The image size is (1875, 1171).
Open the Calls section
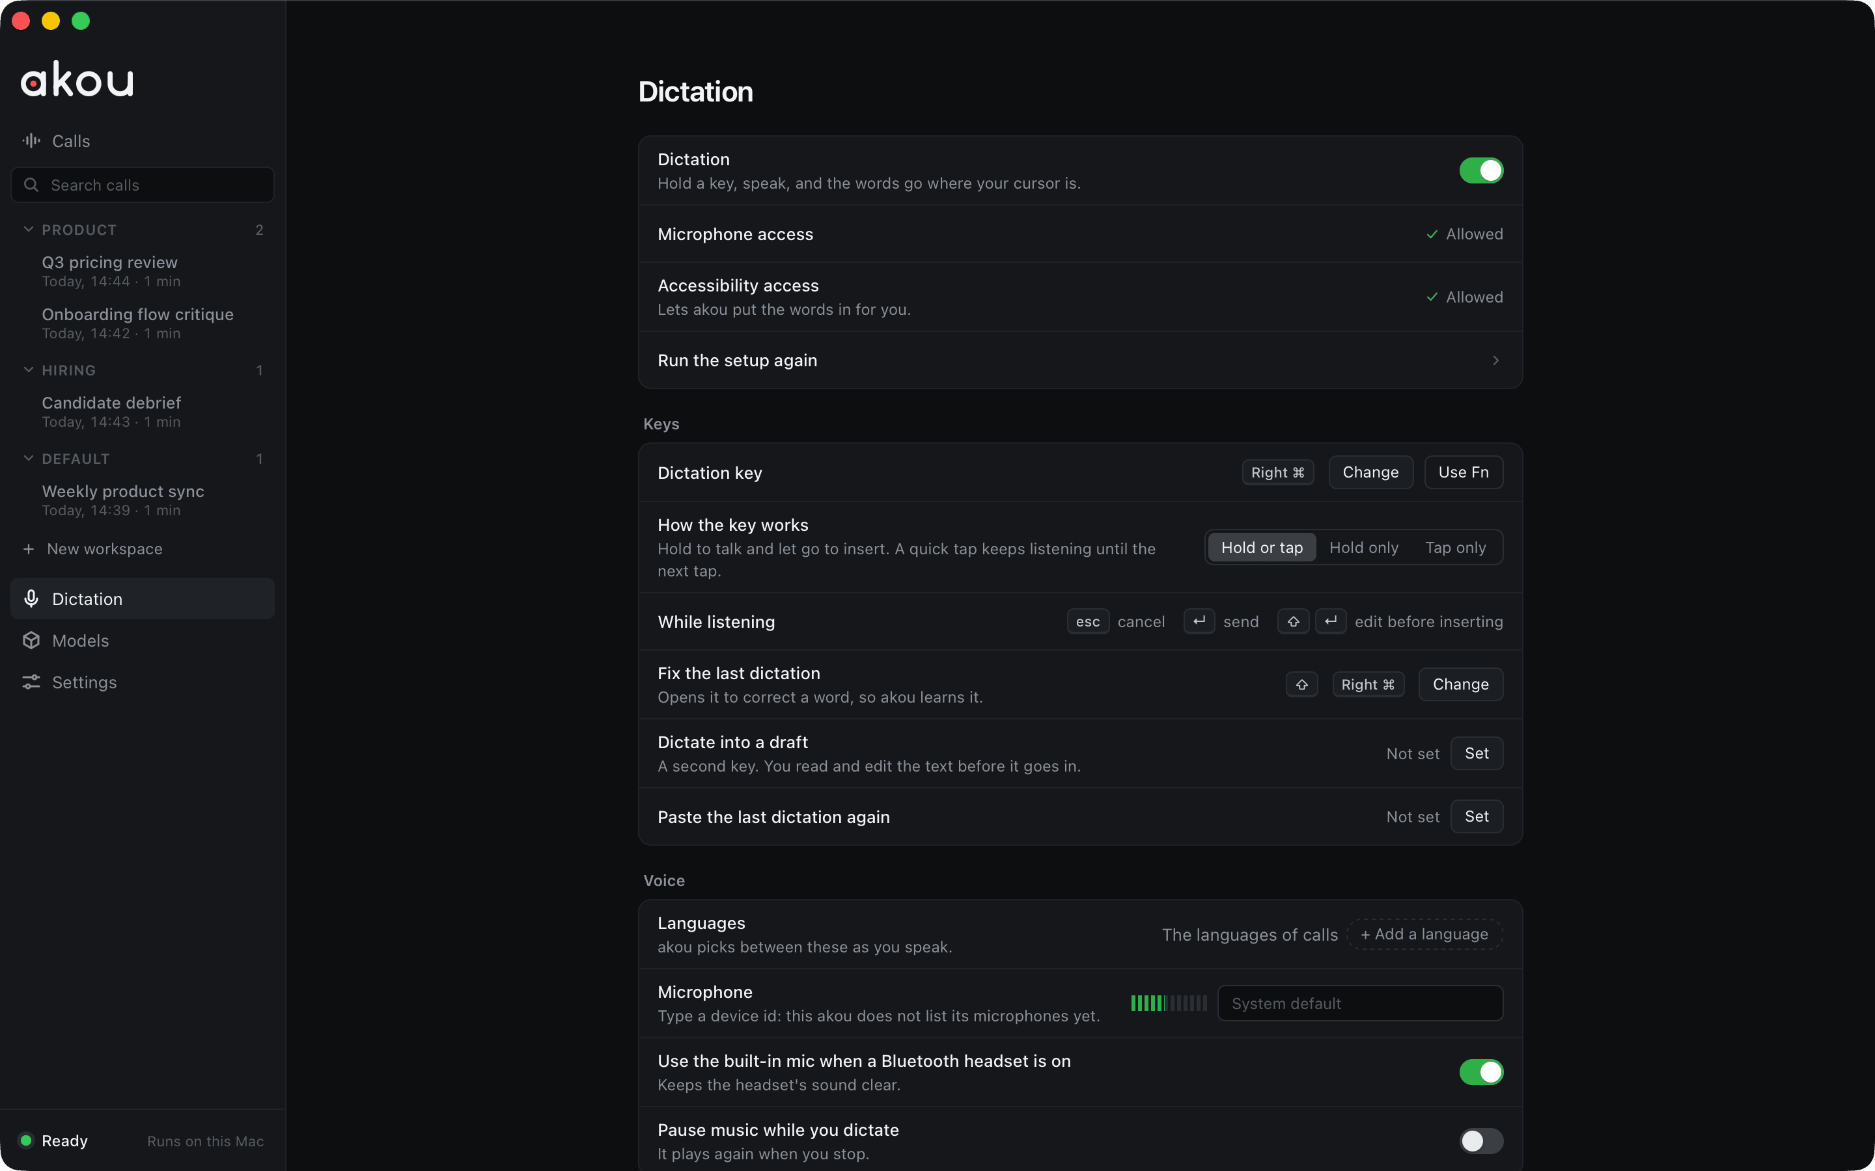[143, 141]
